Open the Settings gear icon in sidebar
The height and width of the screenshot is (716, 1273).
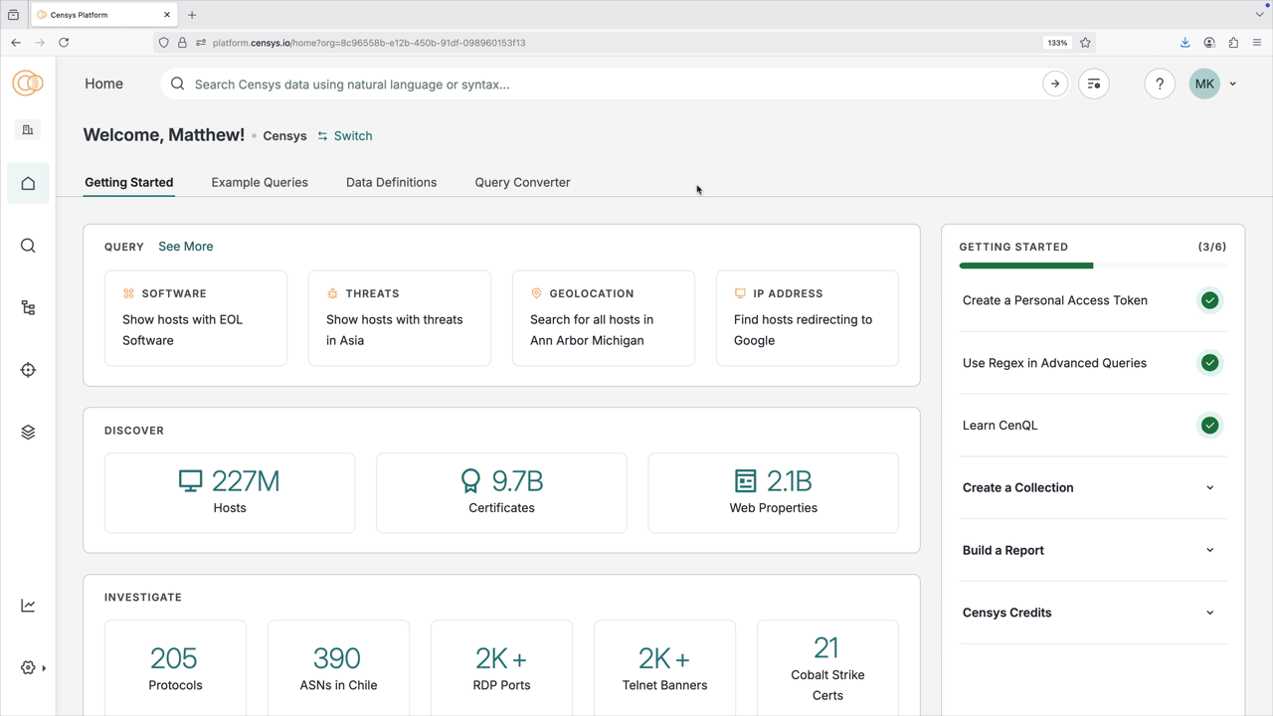tap(28, 668)
